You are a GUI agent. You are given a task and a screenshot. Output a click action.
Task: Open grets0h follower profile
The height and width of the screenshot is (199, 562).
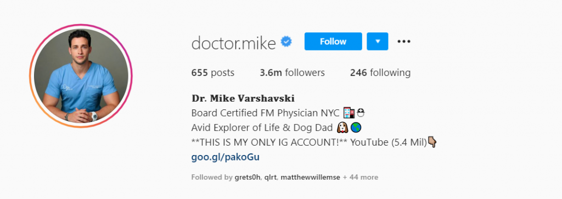coord(248,178)
